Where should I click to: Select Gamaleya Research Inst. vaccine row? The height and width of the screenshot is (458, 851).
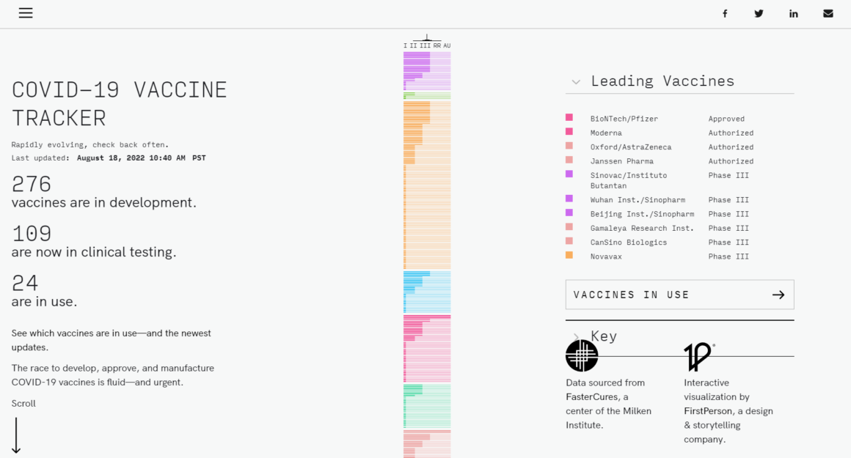tap(679, 228)
